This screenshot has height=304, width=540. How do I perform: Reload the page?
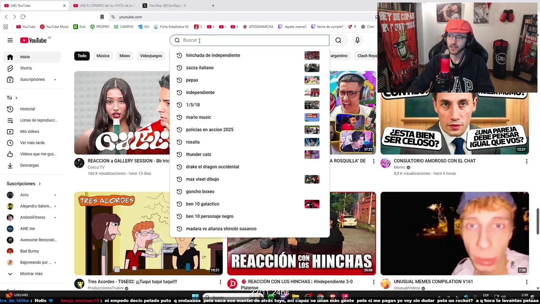pos(23,17)
